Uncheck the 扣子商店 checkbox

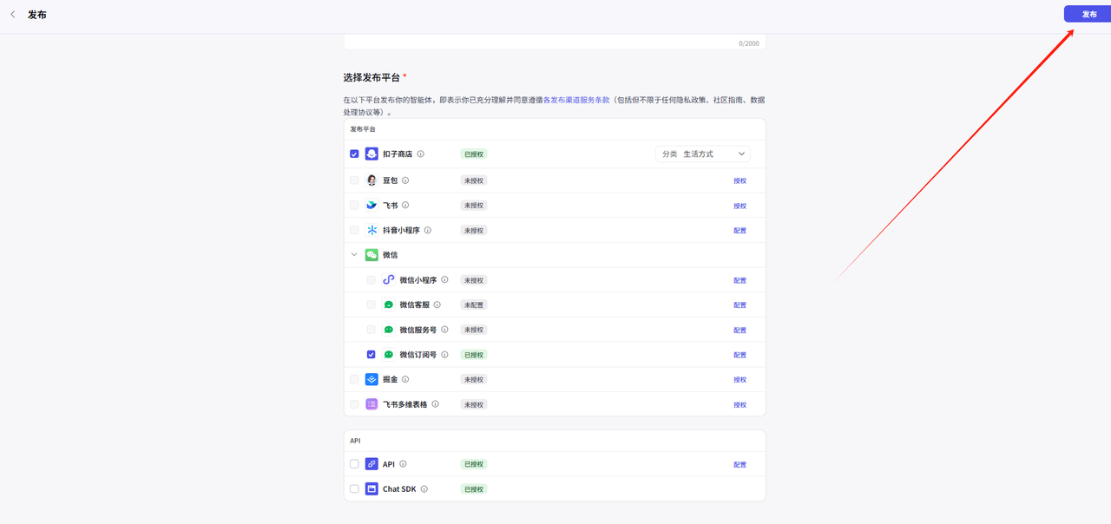[354, 154]
